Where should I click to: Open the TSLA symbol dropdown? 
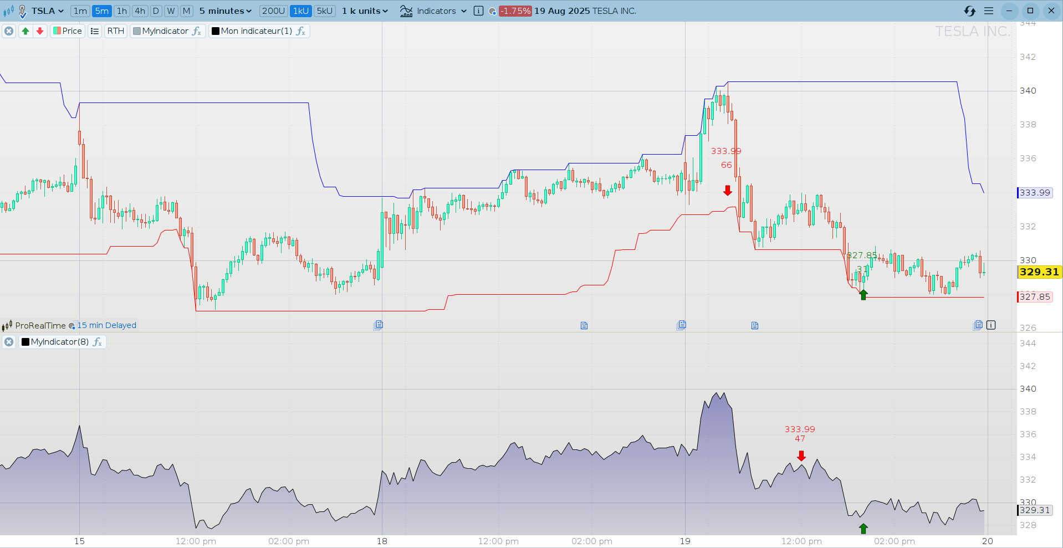(48, 11)
